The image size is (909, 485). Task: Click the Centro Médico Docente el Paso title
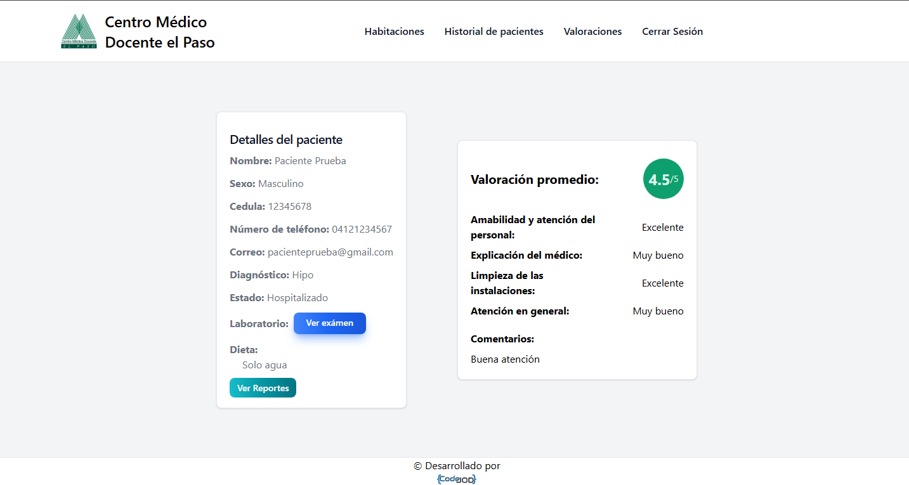click(x=159, y=32)
